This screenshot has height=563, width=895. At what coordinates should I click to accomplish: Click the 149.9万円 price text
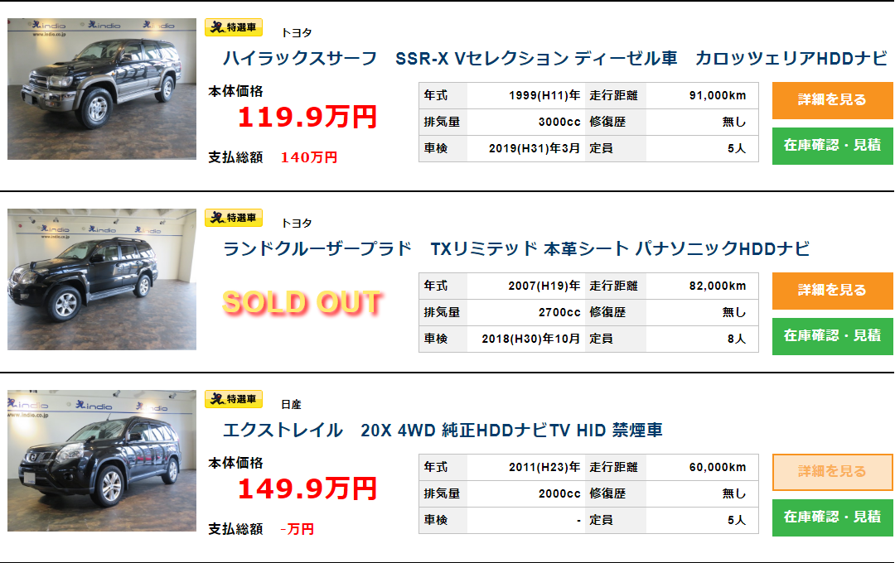(307, 489)
